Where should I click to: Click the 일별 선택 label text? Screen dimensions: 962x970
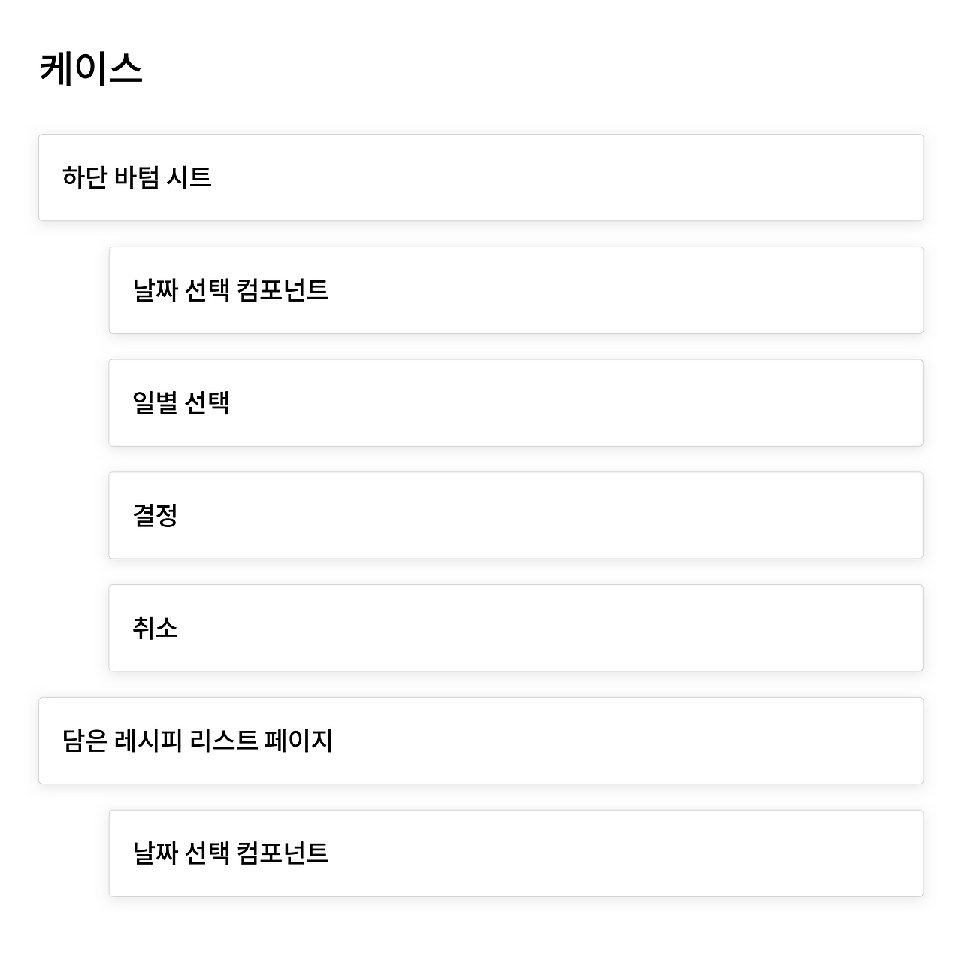[x=181, y=403]
